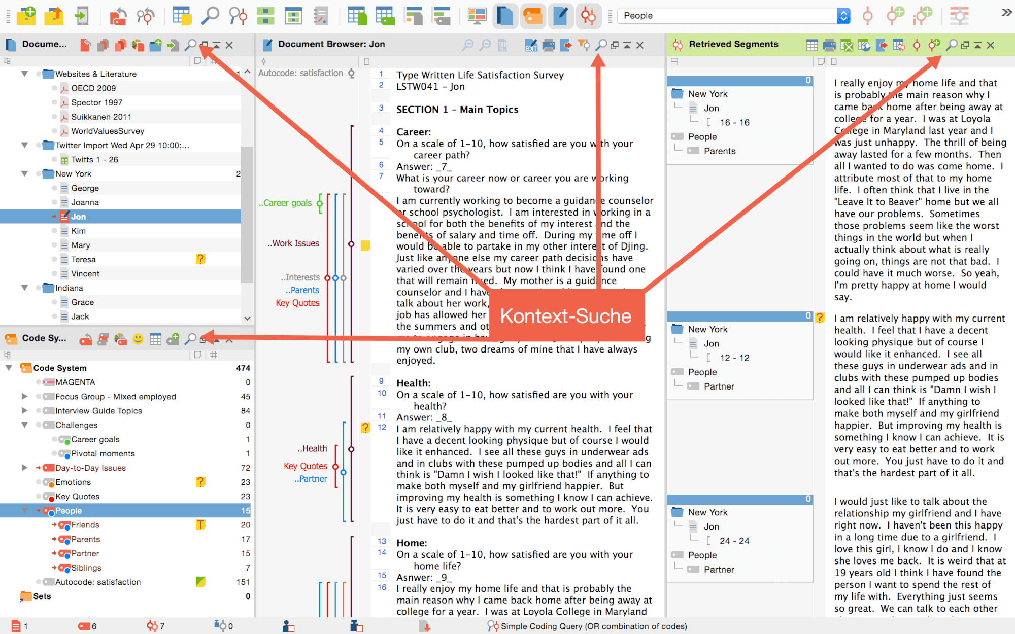Export the displayed document icon

click(x=566, y=45)
